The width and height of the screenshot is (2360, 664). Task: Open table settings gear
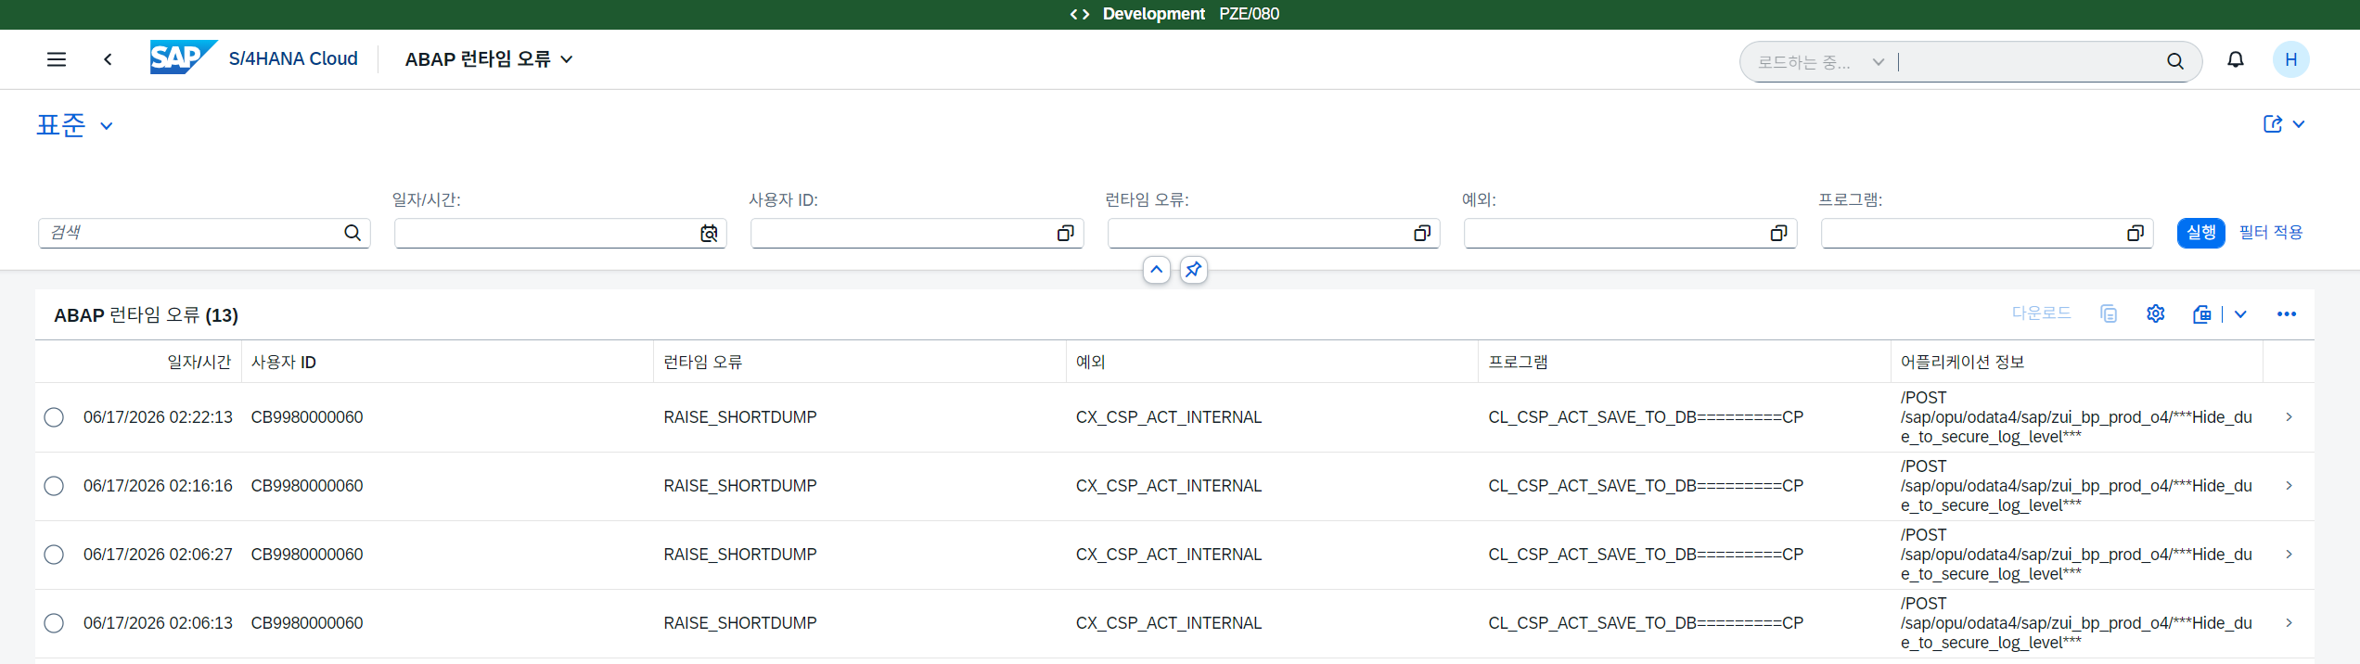[2155, 314]
